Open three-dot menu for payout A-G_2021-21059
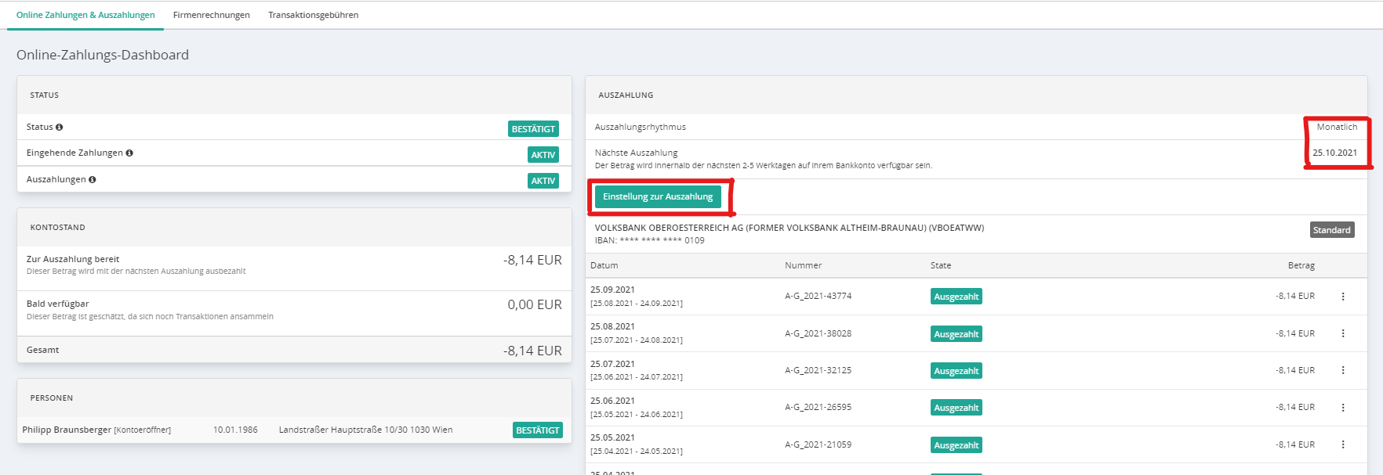This screenshot has width=1383, height=475. coord(1343,444)
